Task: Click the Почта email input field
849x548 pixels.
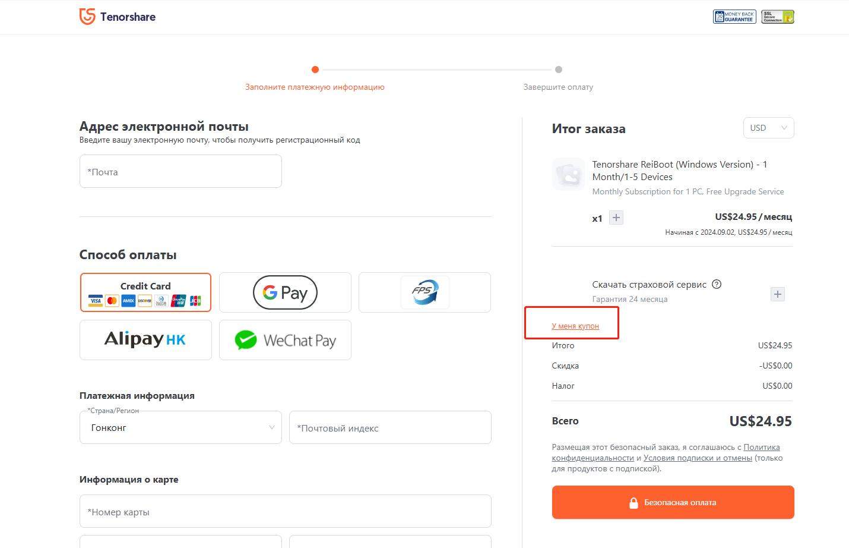Action: 180,172
